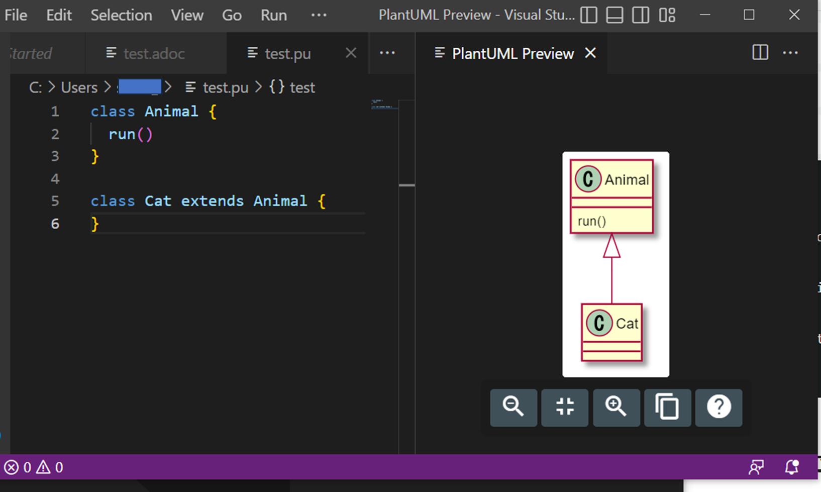Screen dimensions: 821x492
Task: Open the Customize Layout icon
Action: tap(667, 15)
